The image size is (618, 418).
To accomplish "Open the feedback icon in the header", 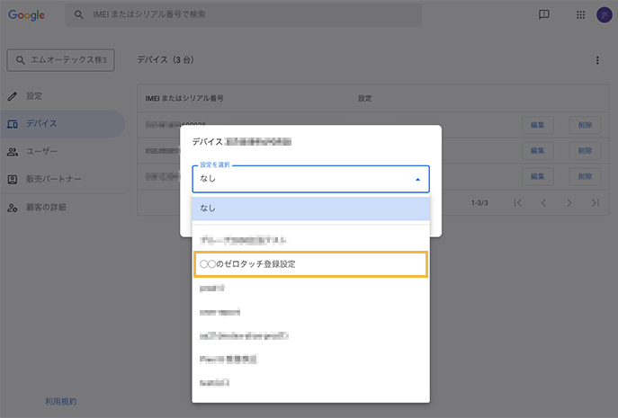I will [x=544, y=15].
